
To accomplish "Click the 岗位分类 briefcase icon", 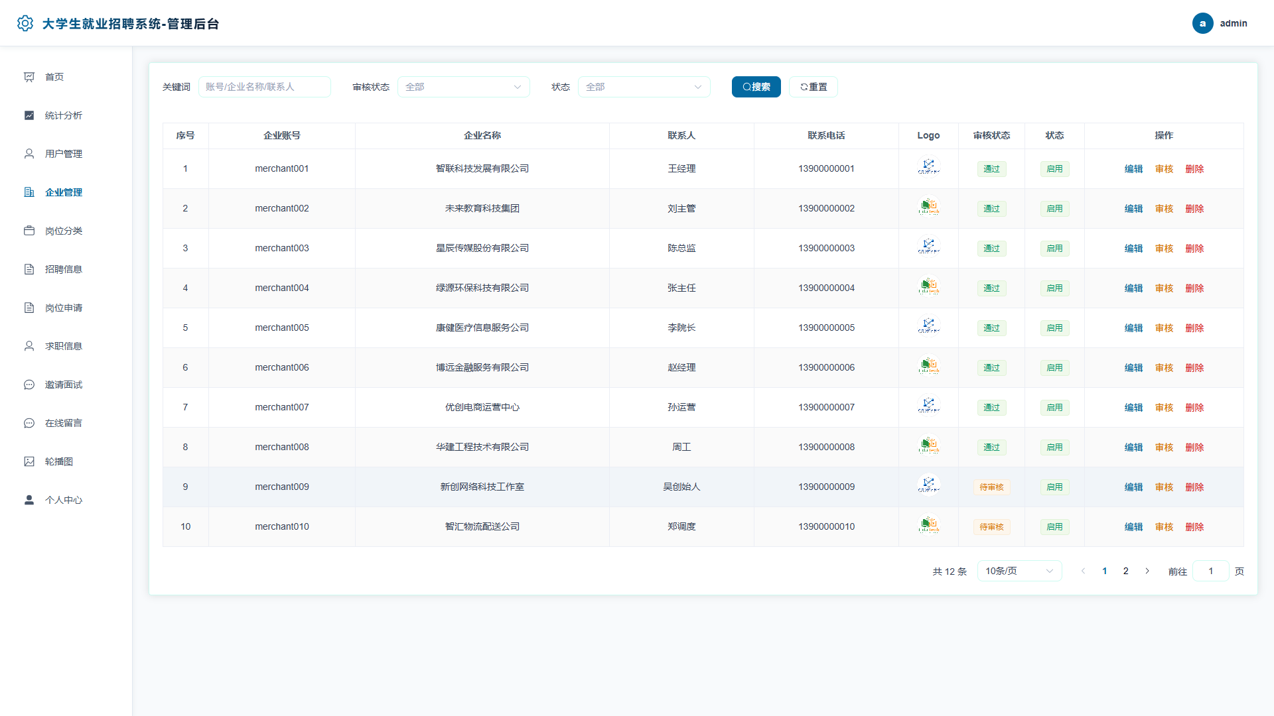I will click(x=29, y=231).
